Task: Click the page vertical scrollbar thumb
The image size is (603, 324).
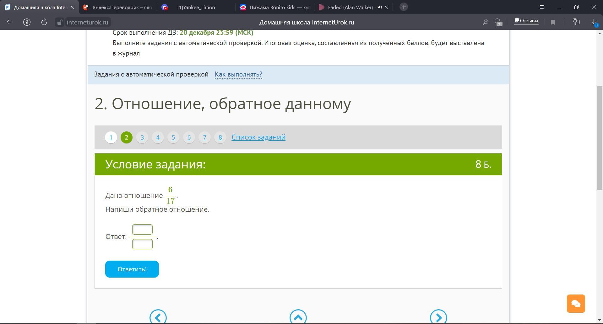Action: tap(600, 138)
